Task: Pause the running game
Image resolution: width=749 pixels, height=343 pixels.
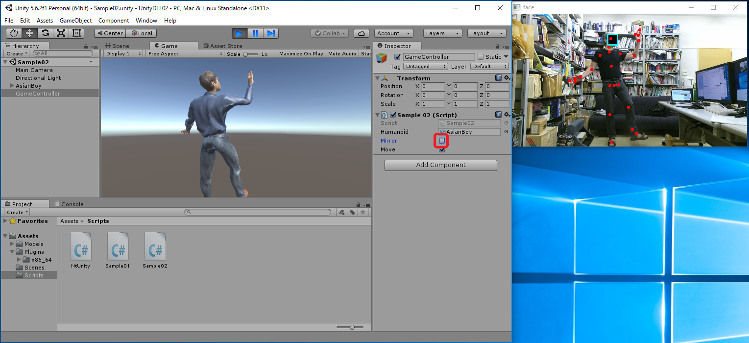Action: [x=255, y=33]
